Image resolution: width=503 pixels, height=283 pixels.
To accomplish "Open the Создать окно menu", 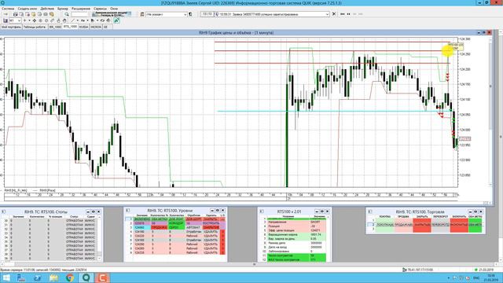I will [28, 9].
